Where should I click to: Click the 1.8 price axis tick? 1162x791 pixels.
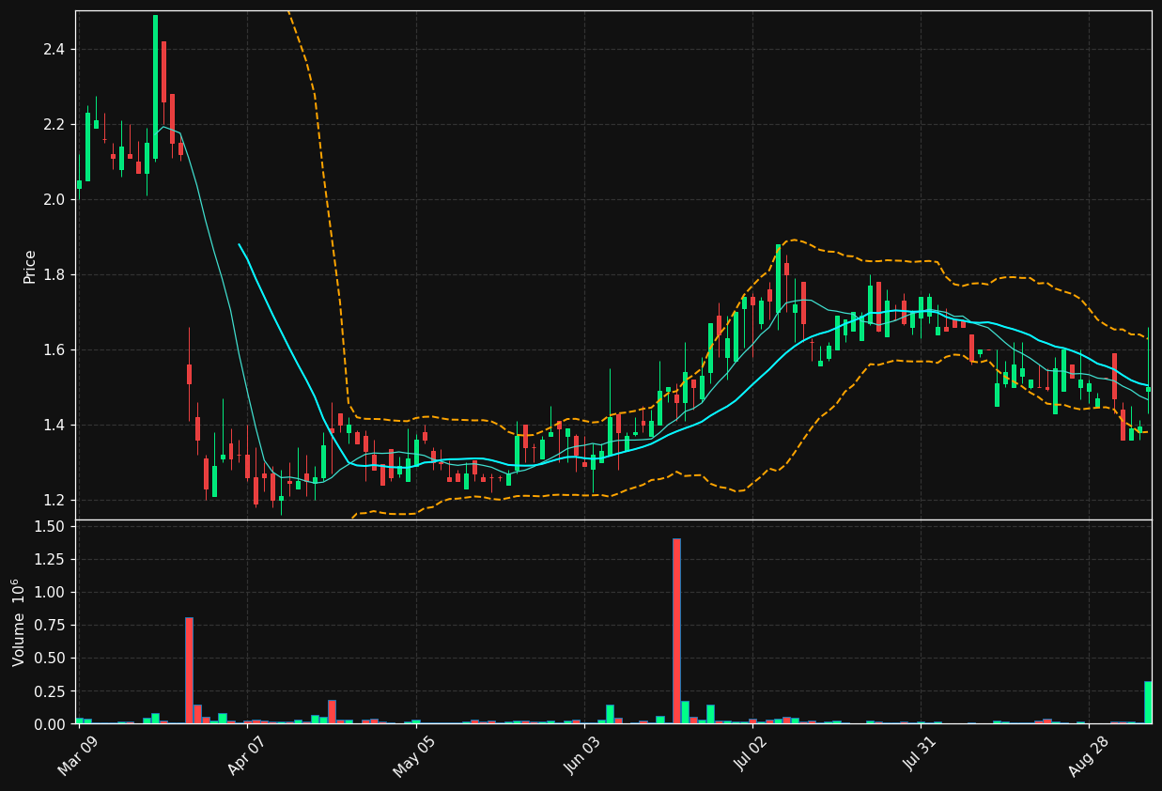tap(54, 274)
